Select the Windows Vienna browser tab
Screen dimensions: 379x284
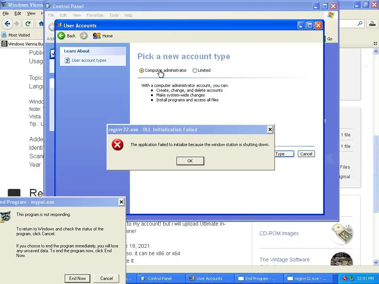click(22, 44)
